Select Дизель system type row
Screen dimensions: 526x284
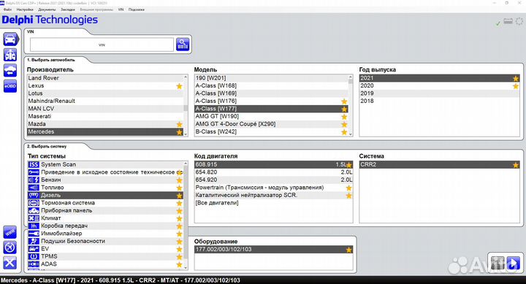click(x=105, y=195)
